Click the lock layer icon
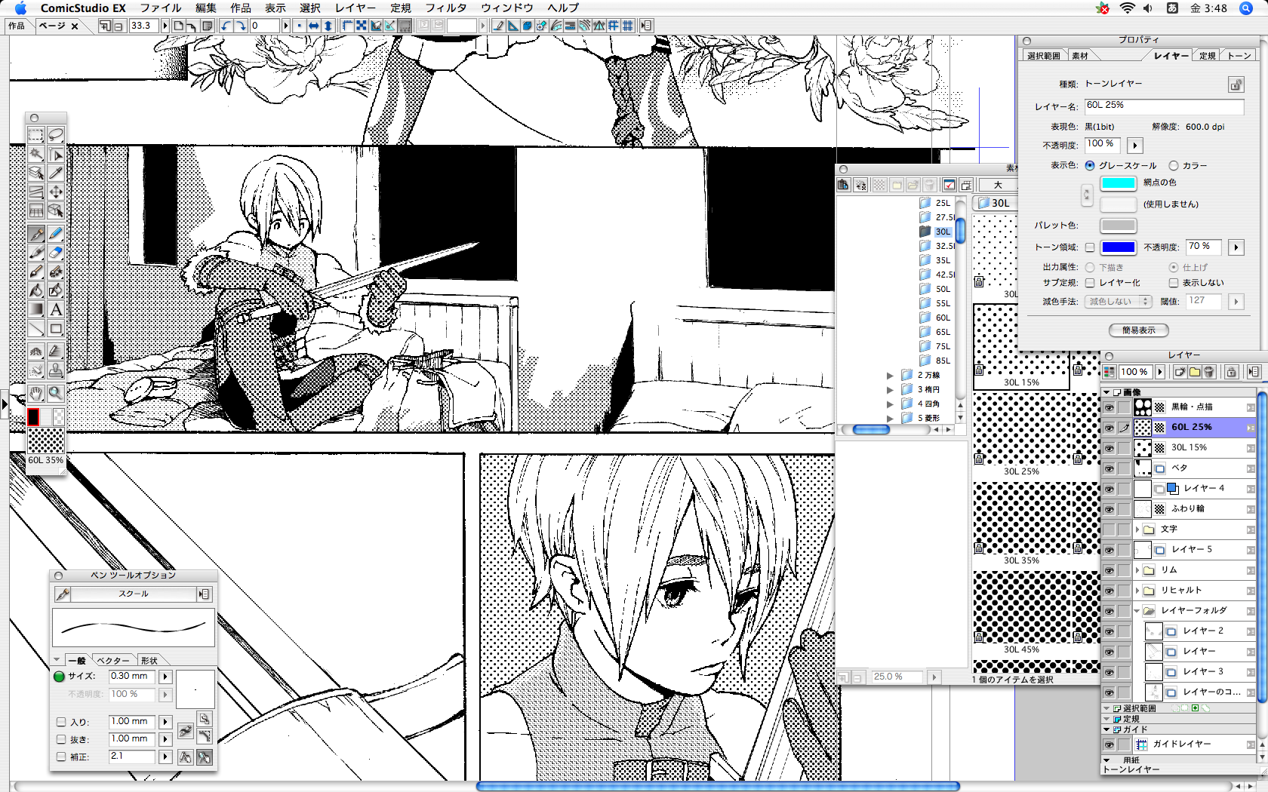The image size is (1268, 792). tap(1231, 372)
